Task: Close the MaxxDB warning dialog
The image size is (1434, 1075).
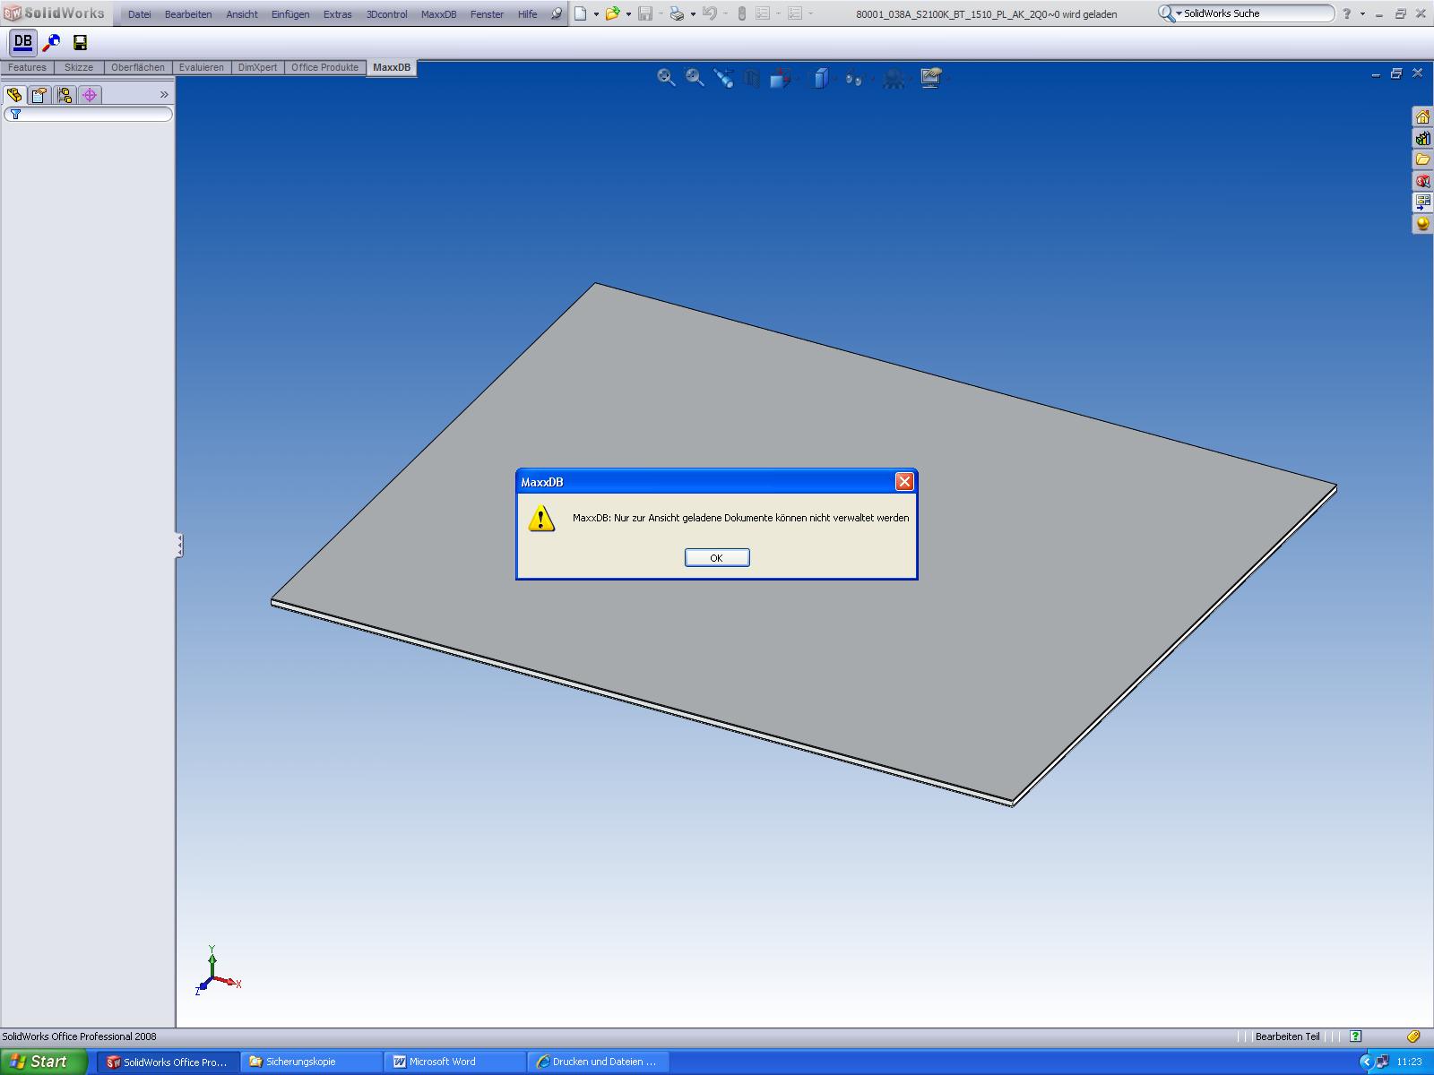Action: 904,482
